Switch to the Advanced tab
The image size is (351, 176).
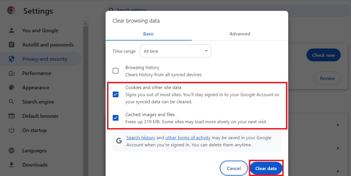click(239, 34)
